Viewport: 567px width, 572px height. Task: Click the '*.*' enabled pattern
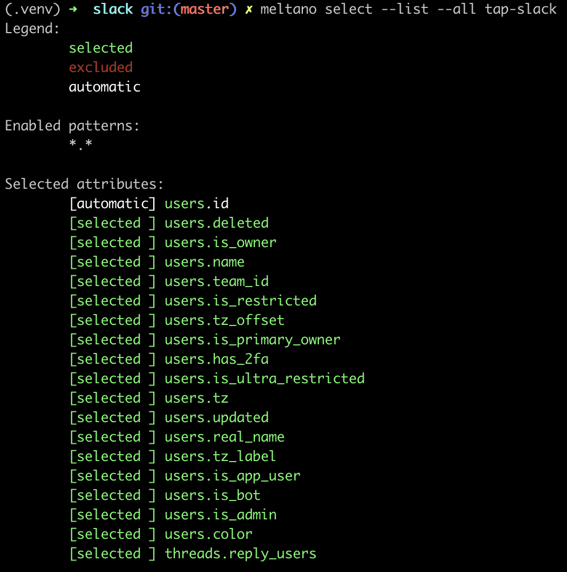pos(81,145)
